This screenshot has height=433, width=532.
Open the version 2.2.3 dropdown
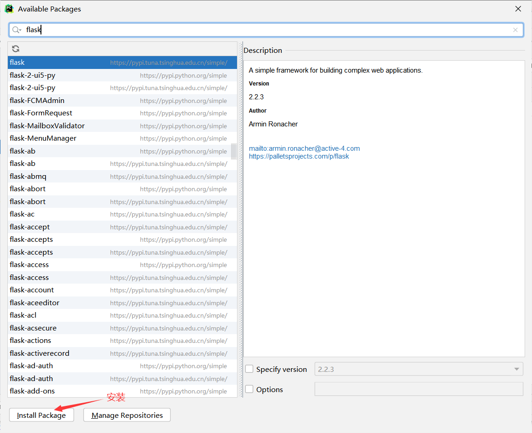point(419,369)
